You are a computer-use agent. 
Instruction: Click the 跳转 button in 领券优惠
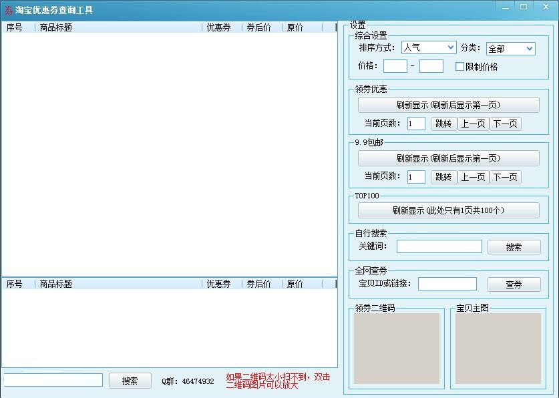click(x=443, y=123)
